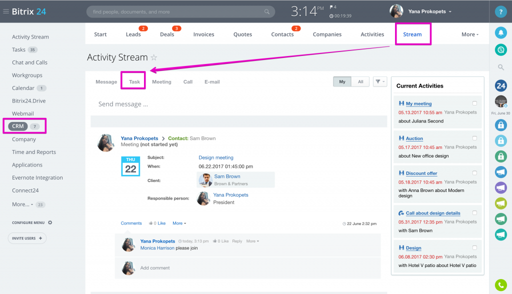Expand More... in the left sidebar
512x294 pixels.
pyautogui.click(x=22, y=204)
